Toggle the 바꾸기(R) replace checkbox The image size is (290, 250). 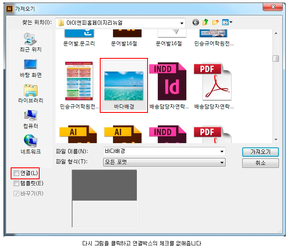pos(17,194)
